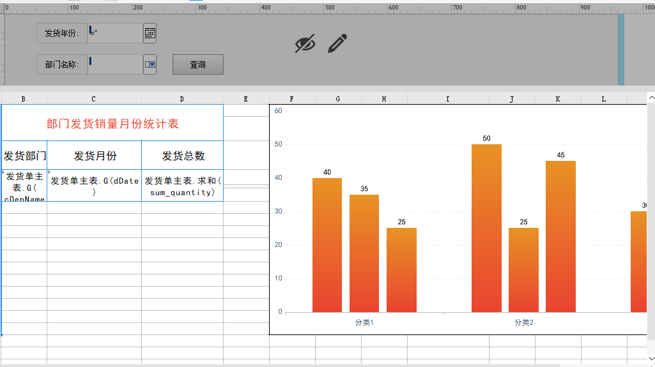The image size is (655, 367).
Task: Select cell 发货单主表.G(cDepName)
Action: (24, 186)
